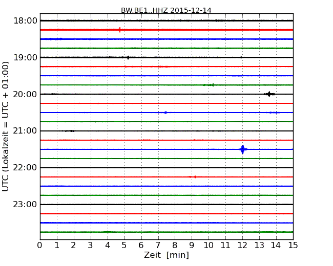Click the black spike on the 19:00 trace

(x=128, y=57)
